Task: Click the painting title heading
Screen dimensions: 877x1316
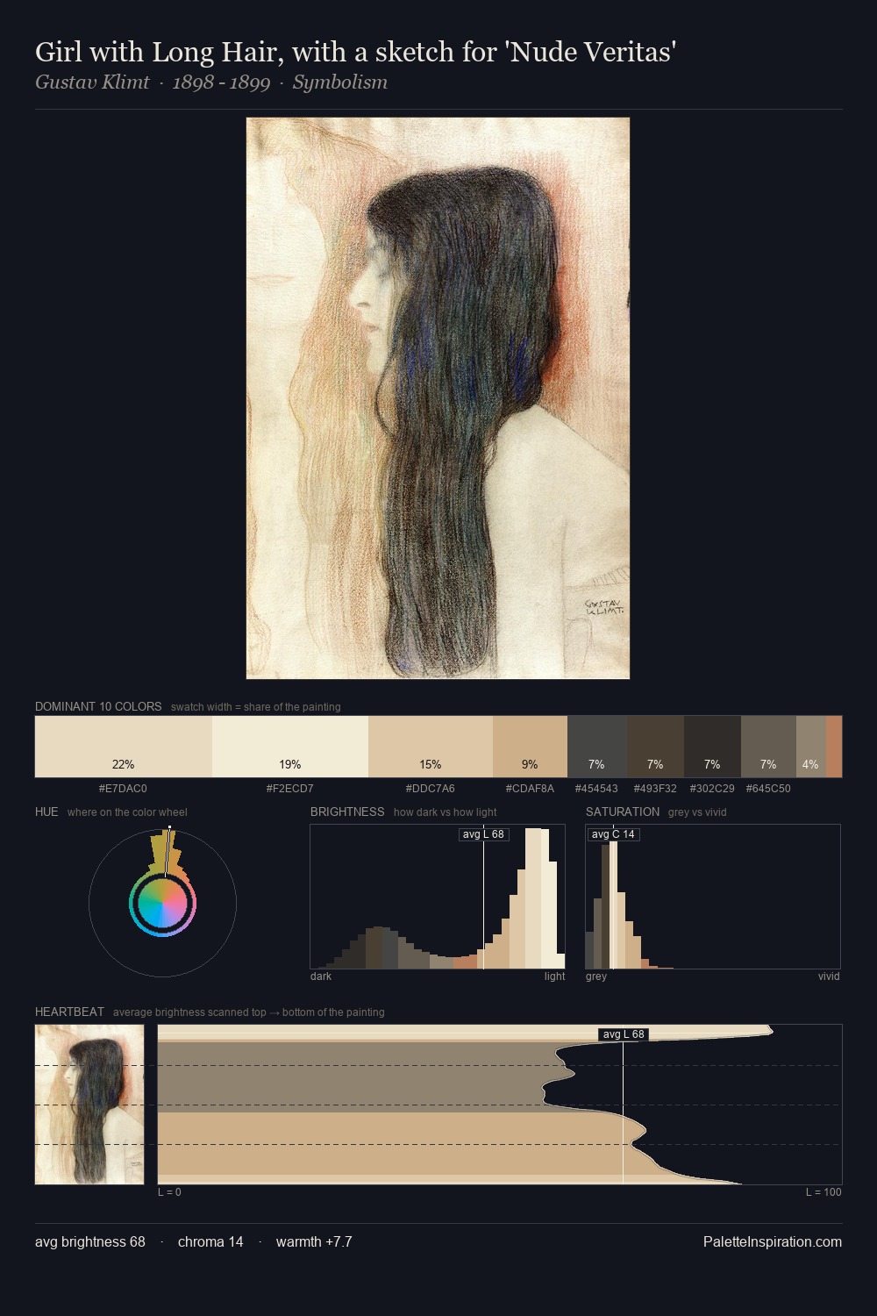Action: [355, 53]
